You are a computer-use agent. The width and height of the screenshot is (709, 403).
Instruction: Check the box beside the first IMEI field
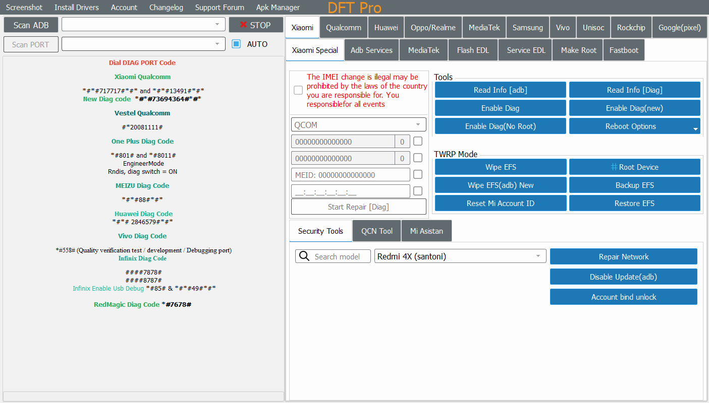(x=418, y=142)
